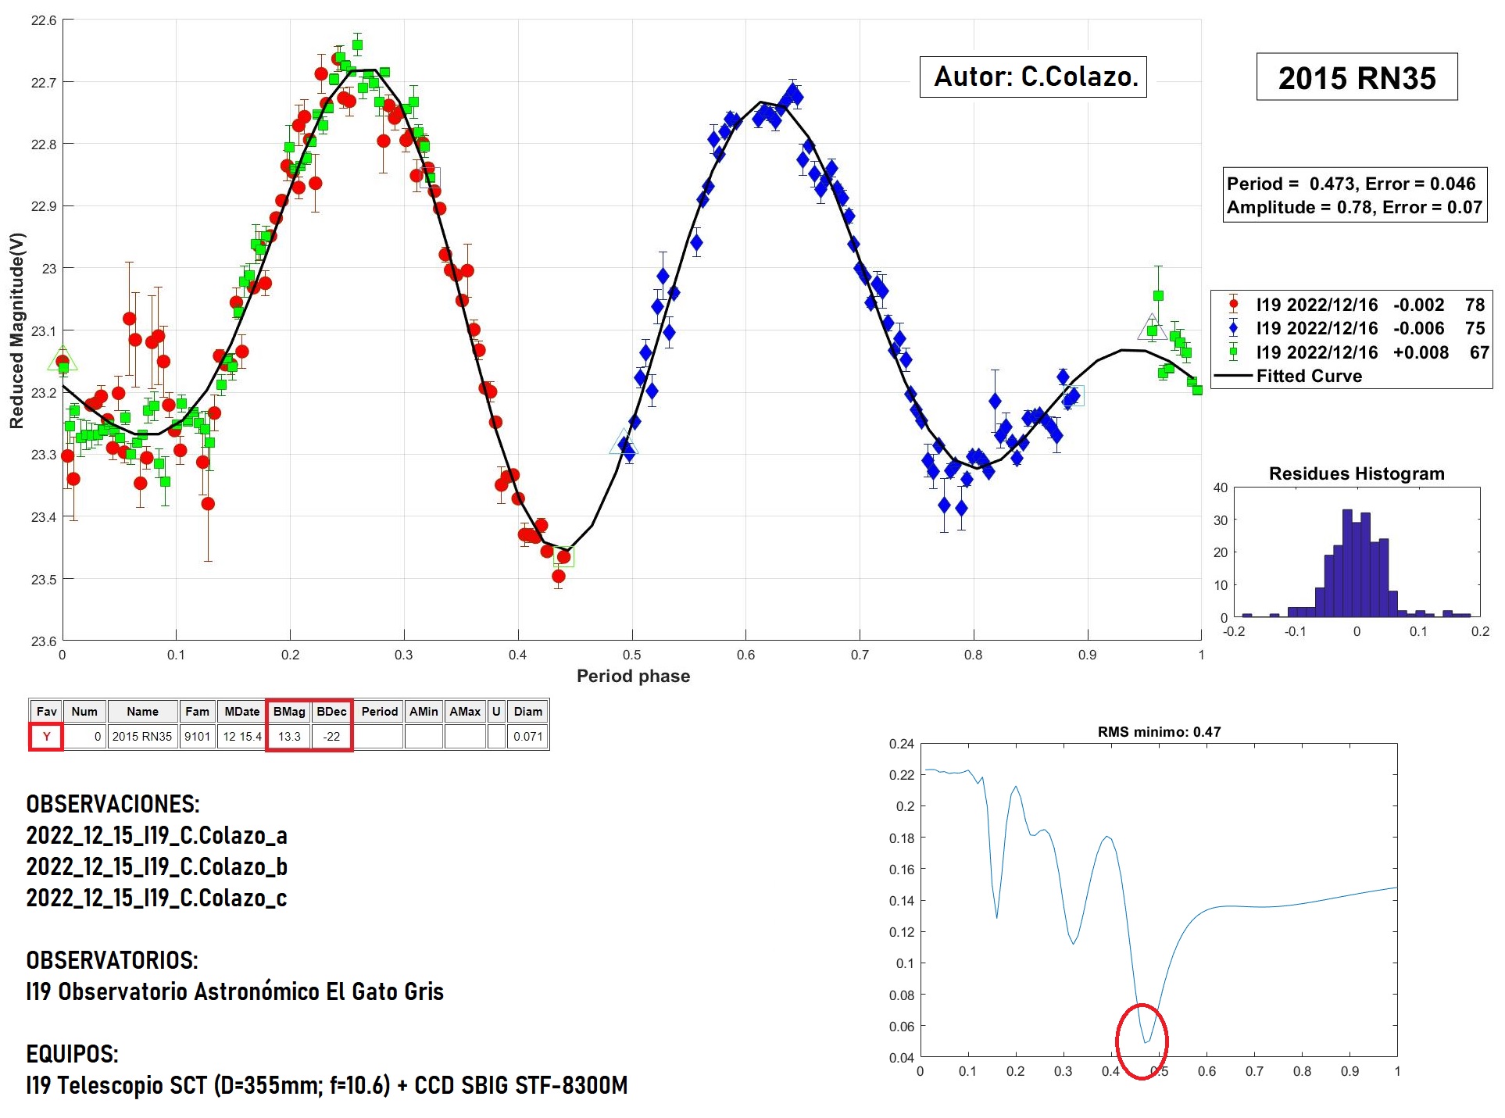The height and width of the screenshot is (1118, 1505).
Task: Click the RMS minimo: 0.47 title
Action: [x=1159, y=732]
